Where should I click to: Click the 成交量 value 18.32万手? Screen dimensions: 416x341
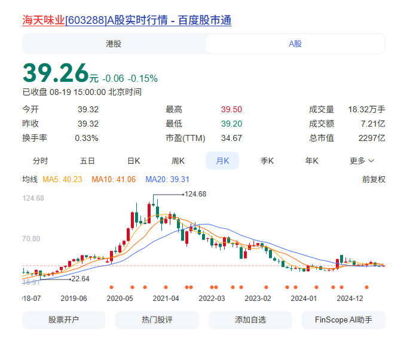tap(366, 109)
